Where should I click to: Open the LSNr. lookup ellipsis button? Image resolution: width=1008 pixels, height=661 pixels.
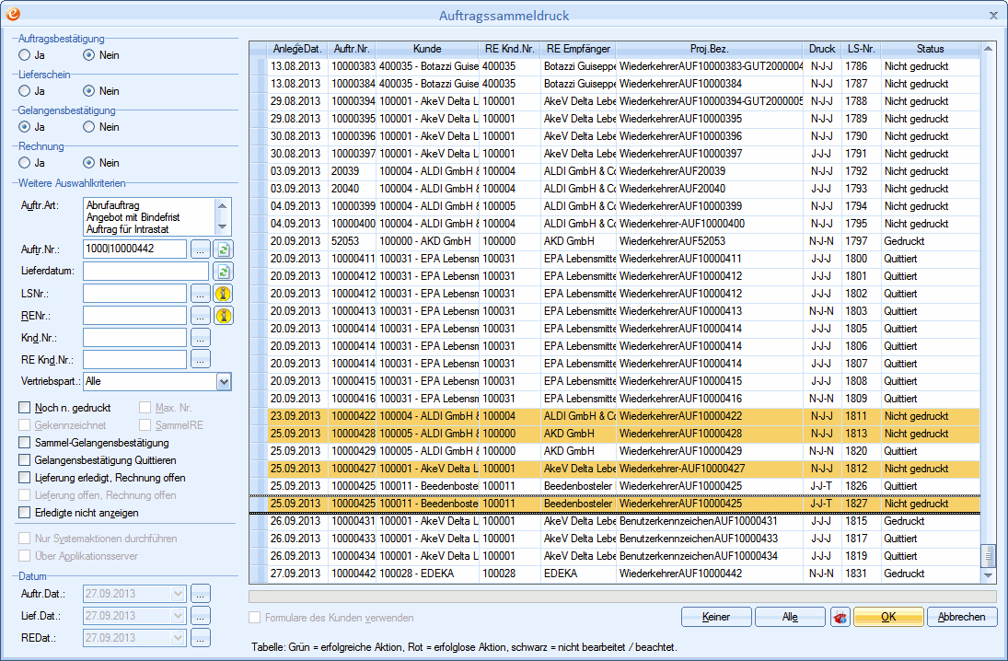click(201, 294)
